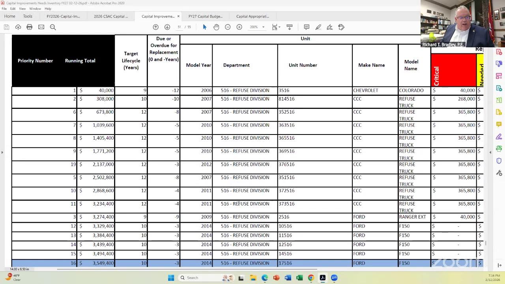The width and height of the screenshot is (505, 284).
Task: Go to next page arrow
Action: click(167, 27)
